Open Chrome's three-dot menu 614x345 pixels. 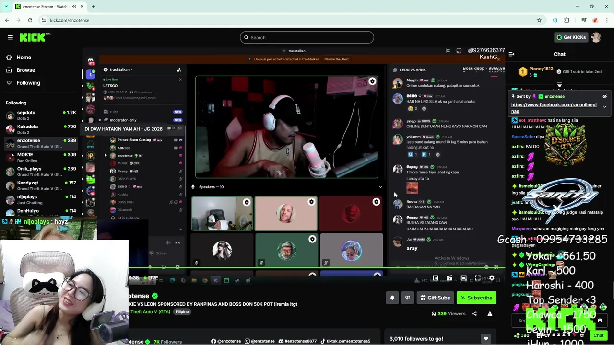[x=607, y=20]
